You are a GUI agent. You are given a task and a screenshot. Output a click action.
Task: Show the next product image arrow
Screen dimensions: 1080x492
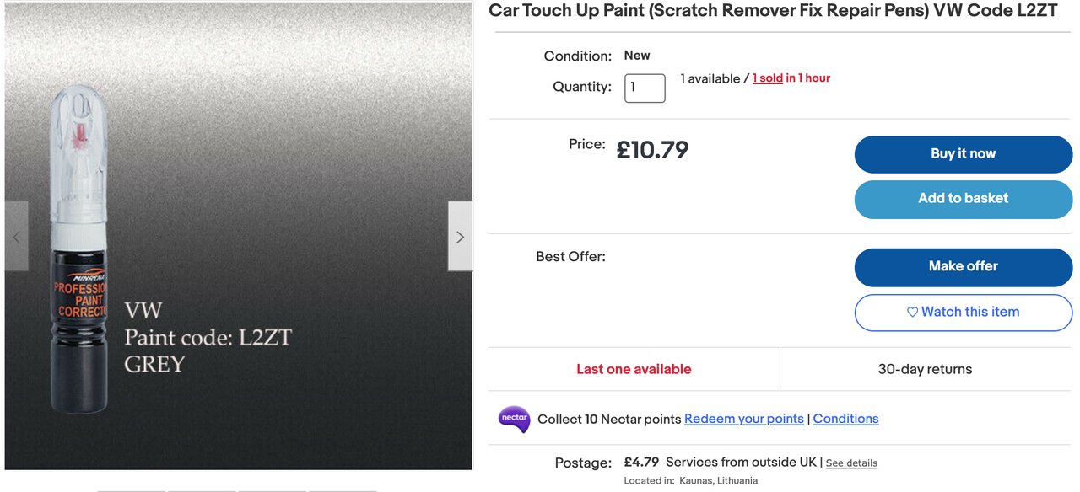coord(460,237)
